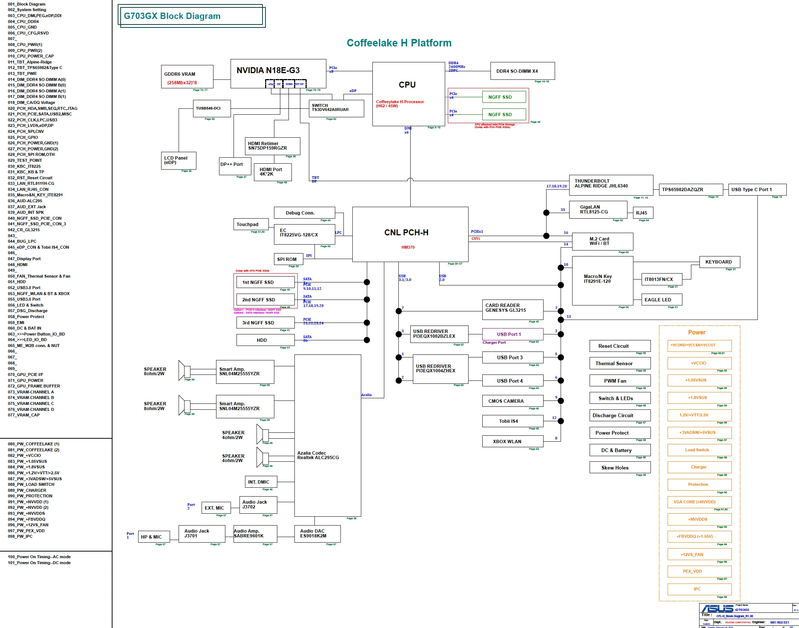Viewport: 799px width, 628px height.
Task: Click the Audio Jack J3701 block
Action: click(x=202, y=533)
